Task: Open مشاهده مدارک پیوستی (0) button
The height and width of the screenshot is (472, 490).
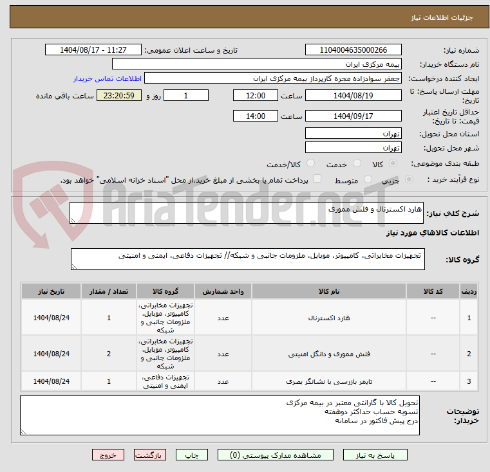Action: [x=276, y=455]
